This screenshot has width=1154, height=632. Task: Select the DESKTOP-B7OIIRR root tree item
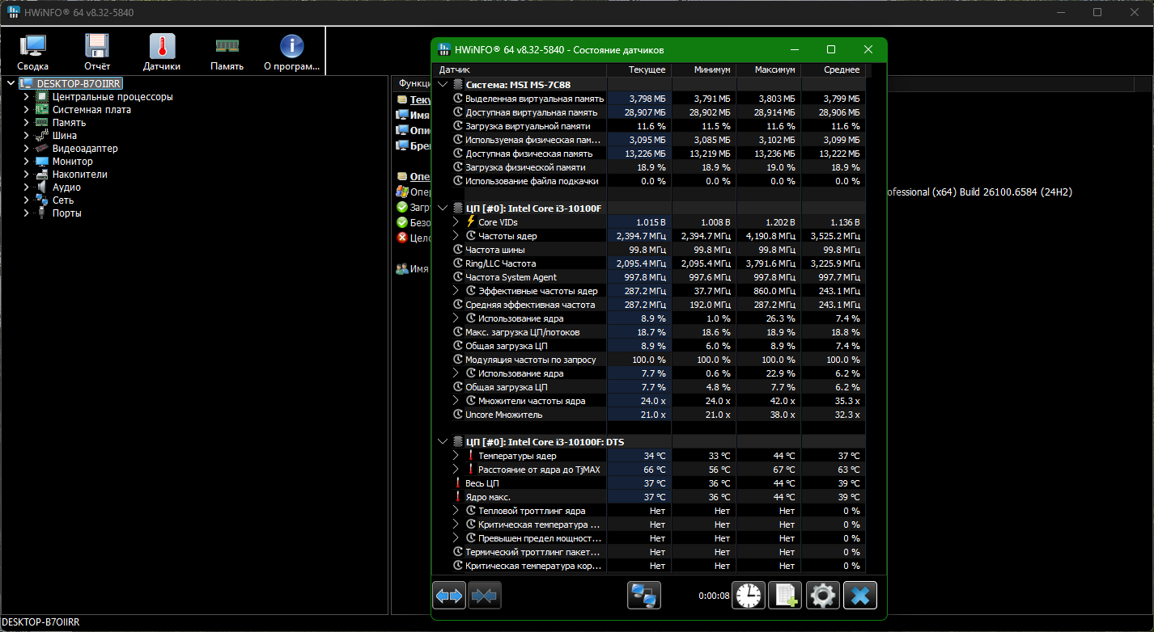tap(79, 83)
